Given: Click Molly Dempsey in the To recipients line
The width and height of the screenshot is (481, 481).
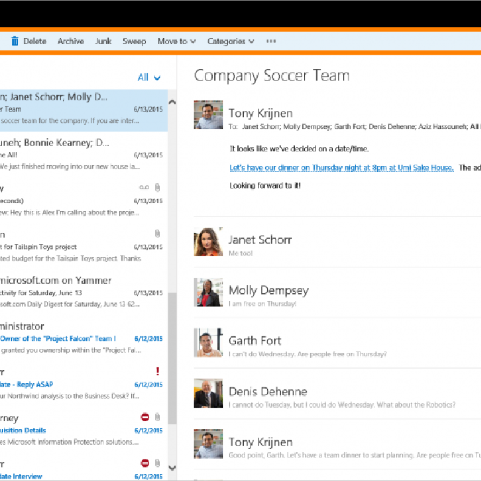Looking at the screenshot, I should (307, 127).
